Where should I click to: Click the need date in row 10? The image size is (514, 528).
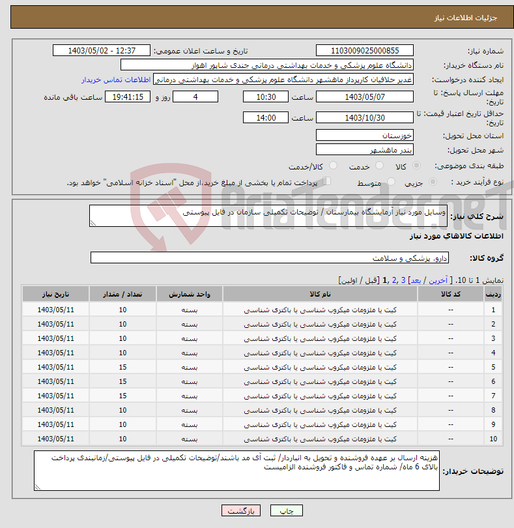point(55,439)
